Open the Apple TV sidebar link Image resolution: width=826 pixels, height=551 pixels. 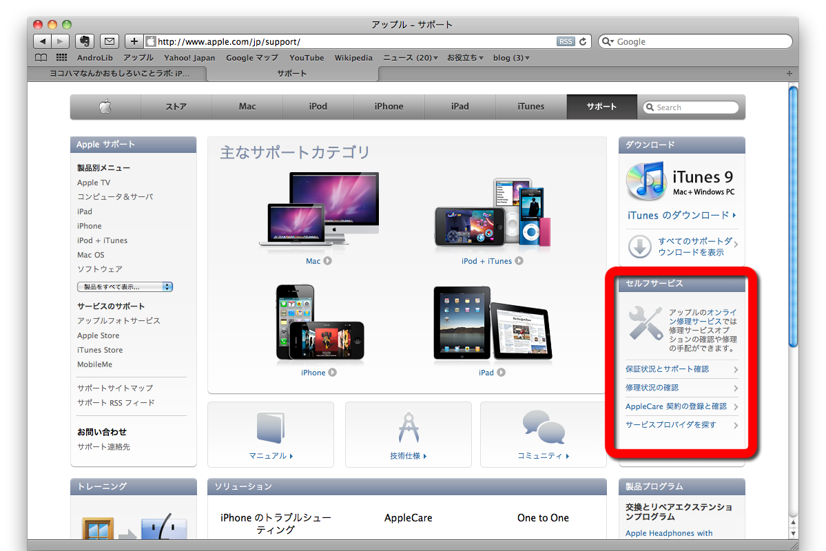tap(94, 183)
